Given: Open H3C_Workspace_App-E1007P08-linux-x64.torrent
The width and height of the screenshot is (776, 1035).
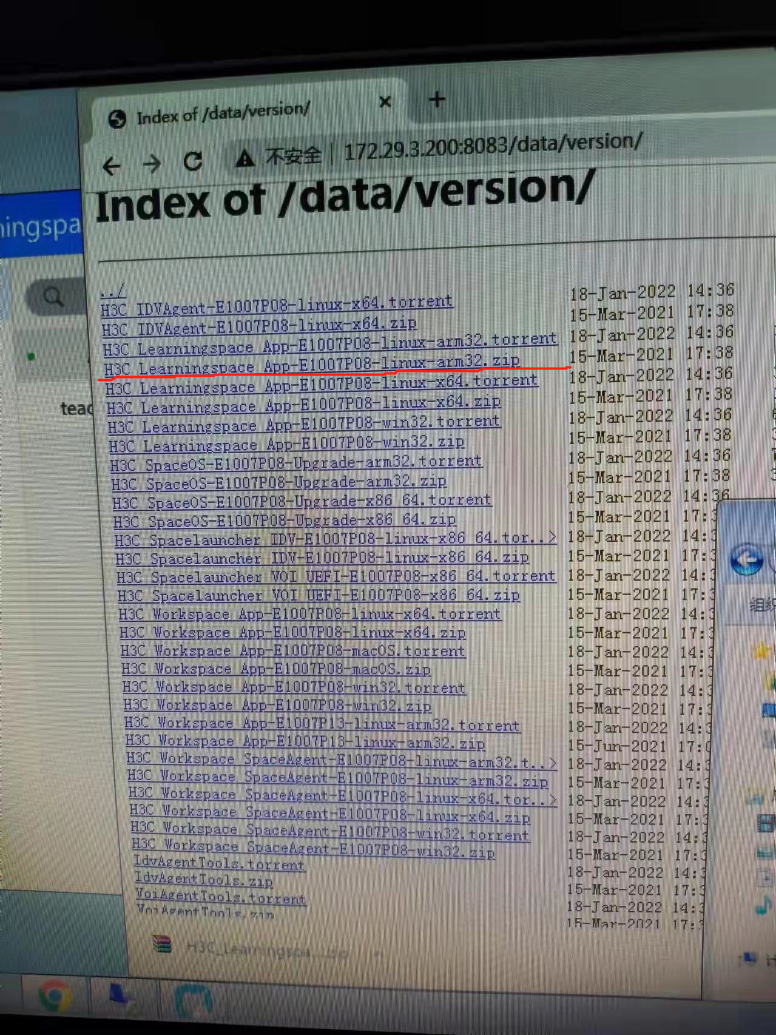Looking at the screenshot, I should click(311, 614).
